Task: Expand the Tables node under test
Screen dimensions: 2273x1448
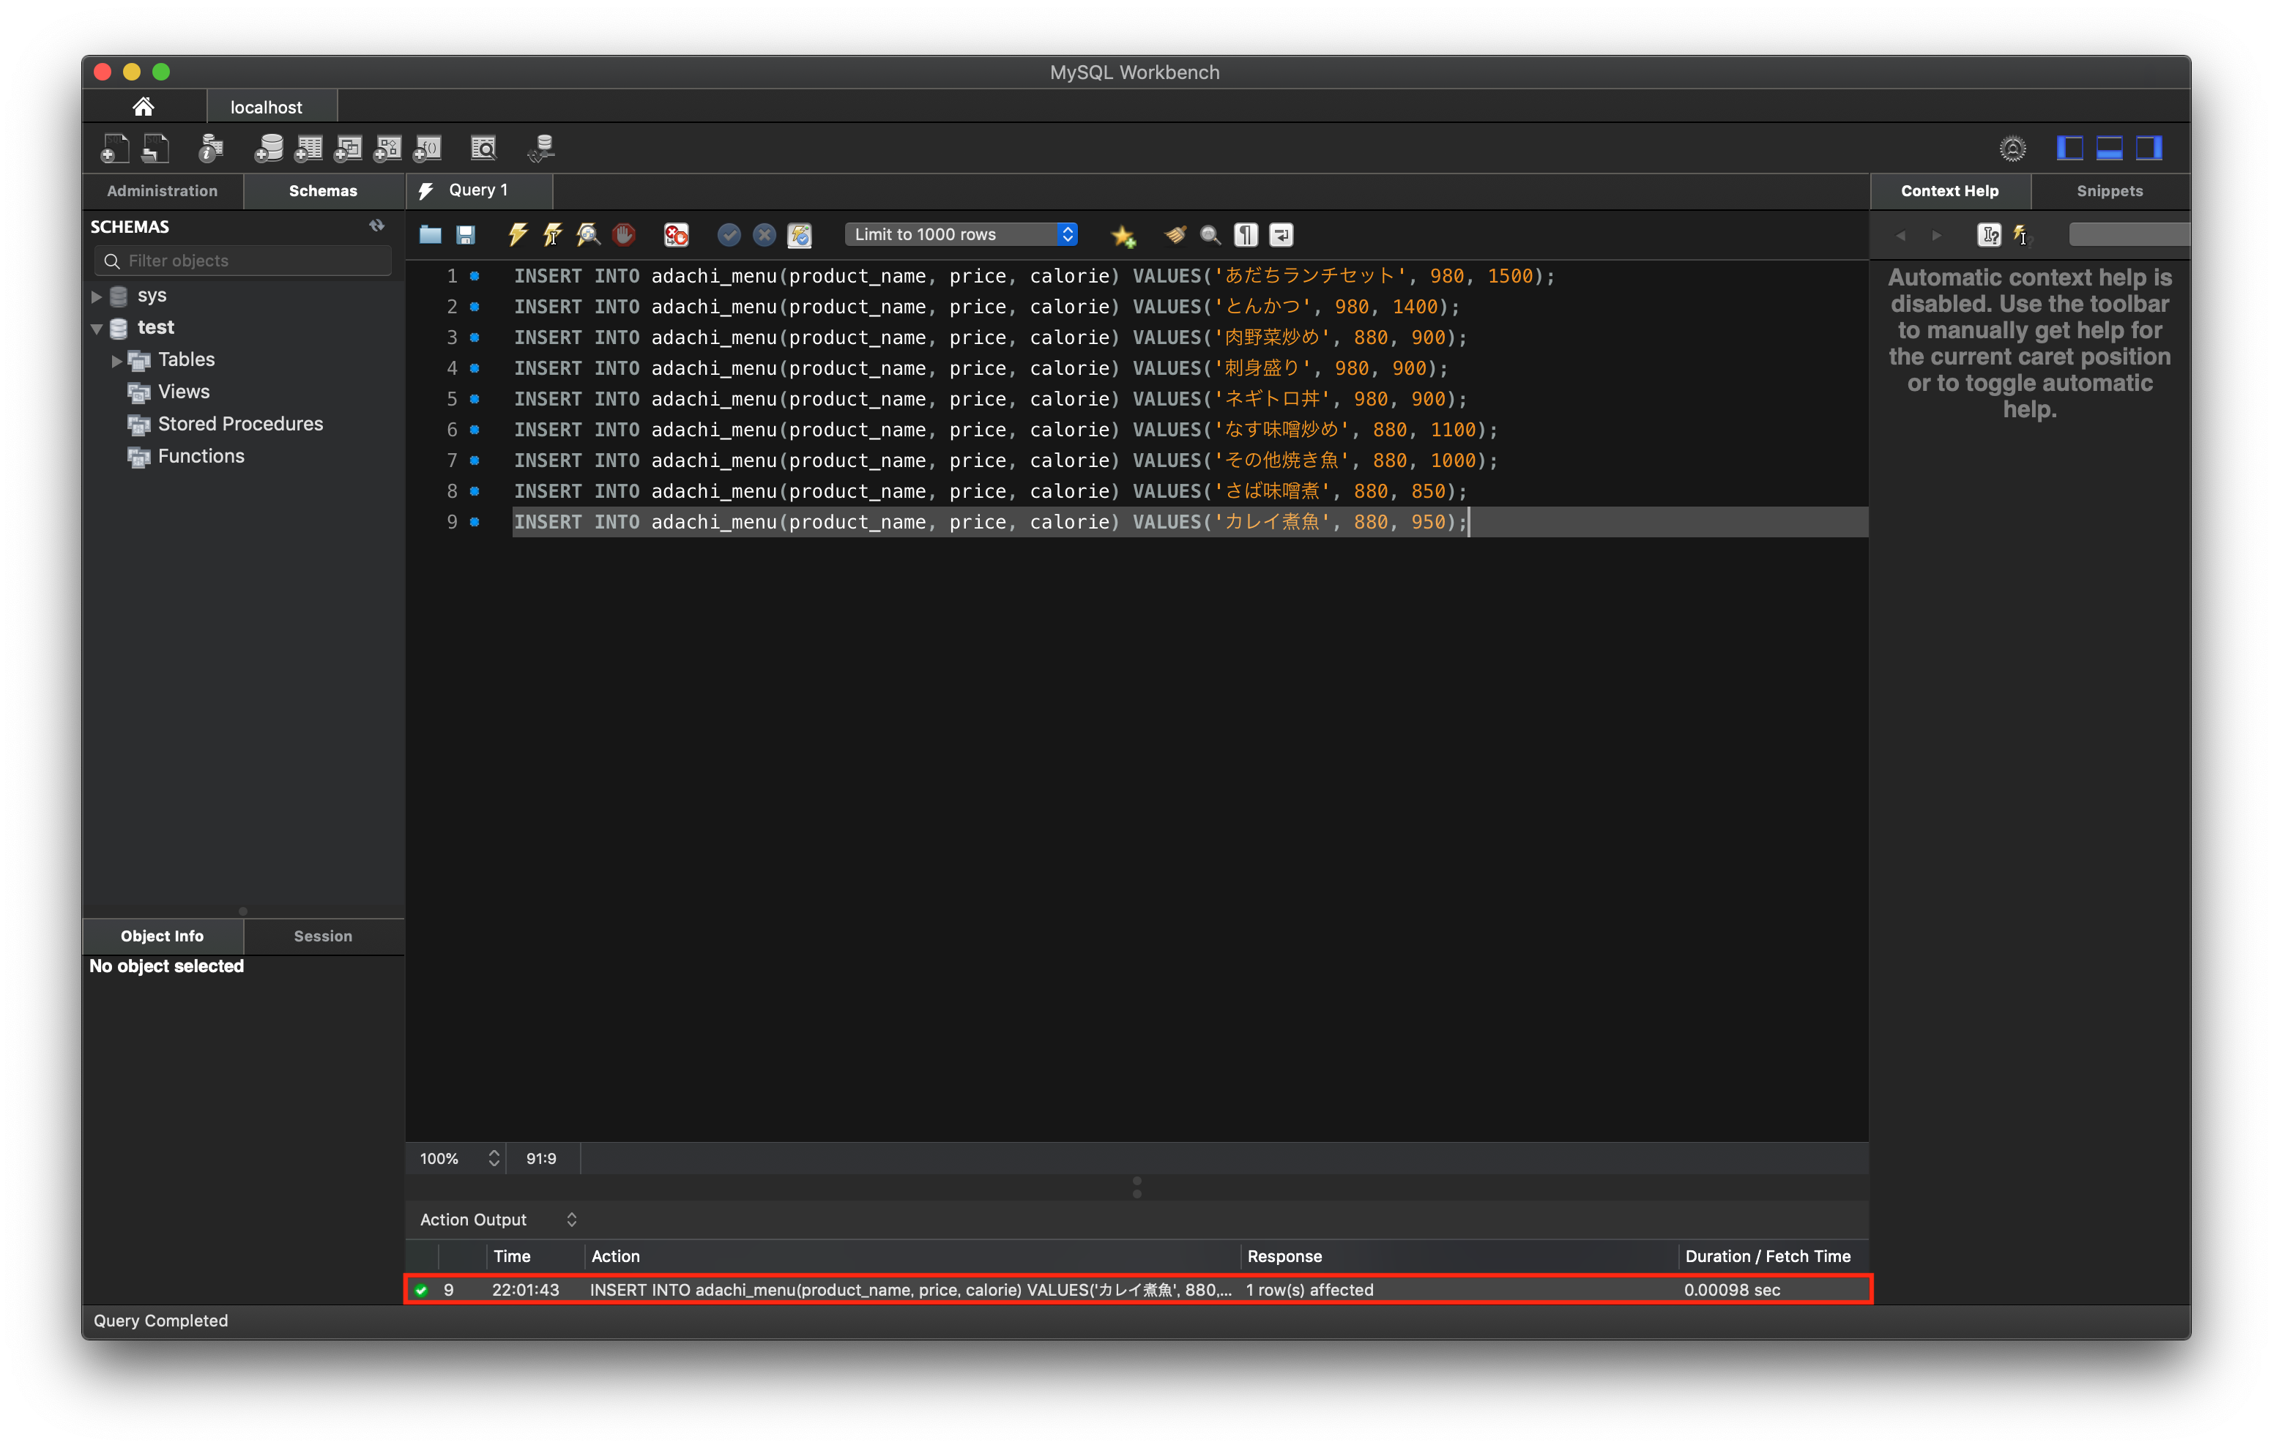Action: (117, 361)
